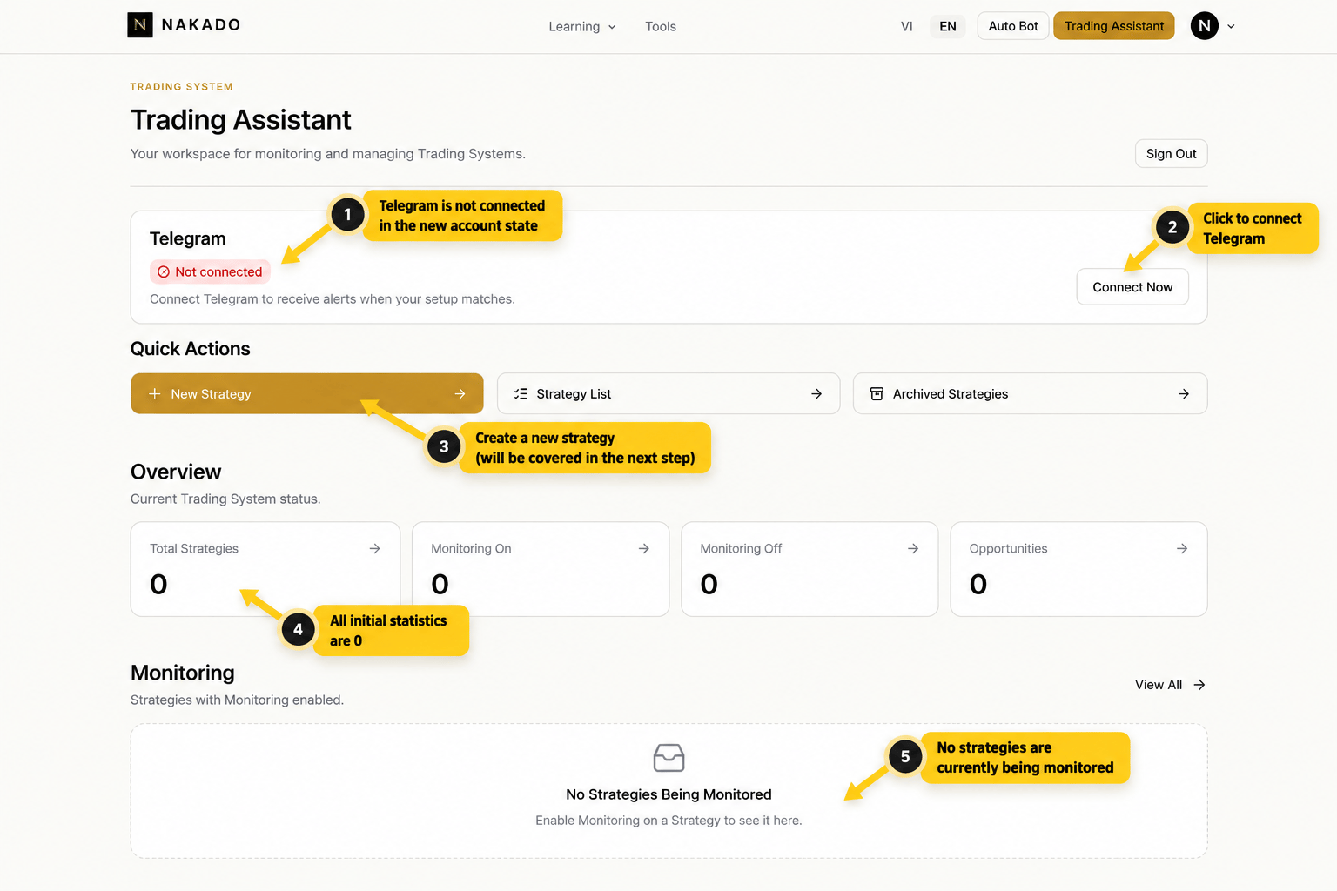The width and height of the screenshot is (1337, 891).
Task: Click the Trading Assistant page heading
Action: click(x=241, y=120)
